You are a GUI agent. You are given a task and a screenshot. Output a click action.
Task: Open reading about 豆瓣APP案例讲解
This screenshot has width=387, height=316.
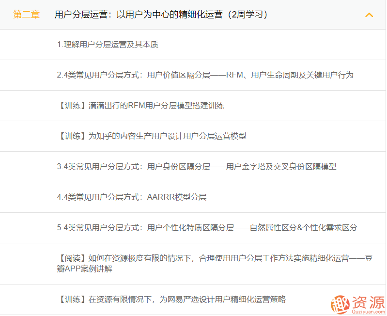(x=215, y=264)
